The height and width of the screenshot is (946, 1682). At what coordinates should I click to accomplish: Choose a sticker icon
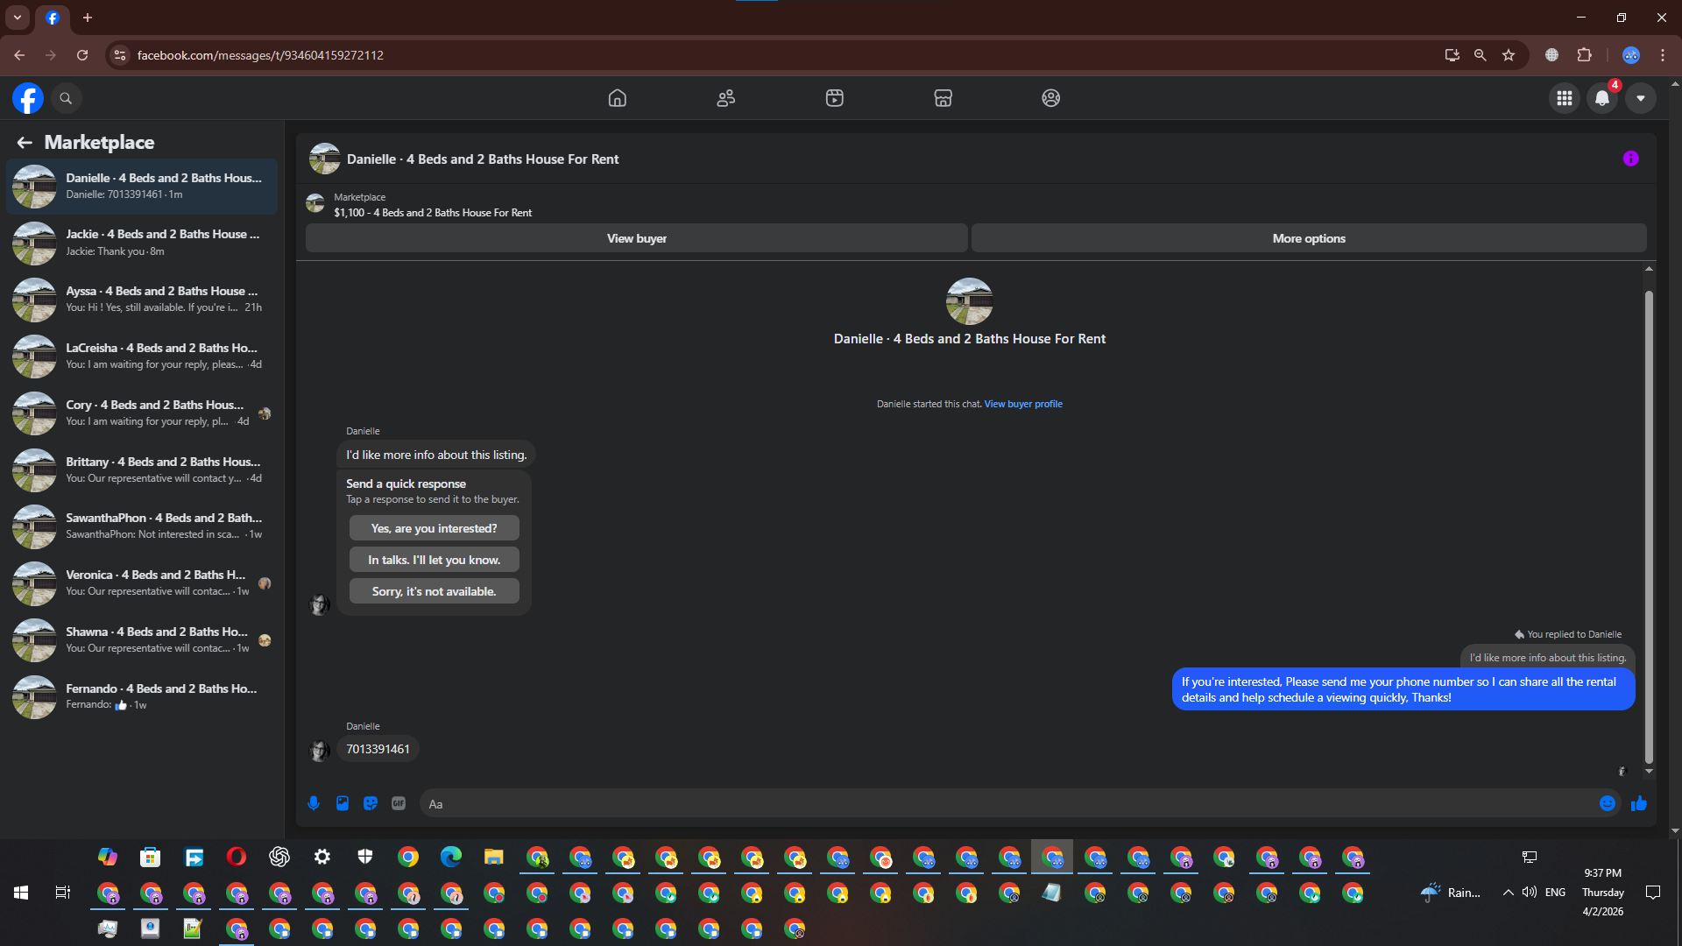point(371,803)
